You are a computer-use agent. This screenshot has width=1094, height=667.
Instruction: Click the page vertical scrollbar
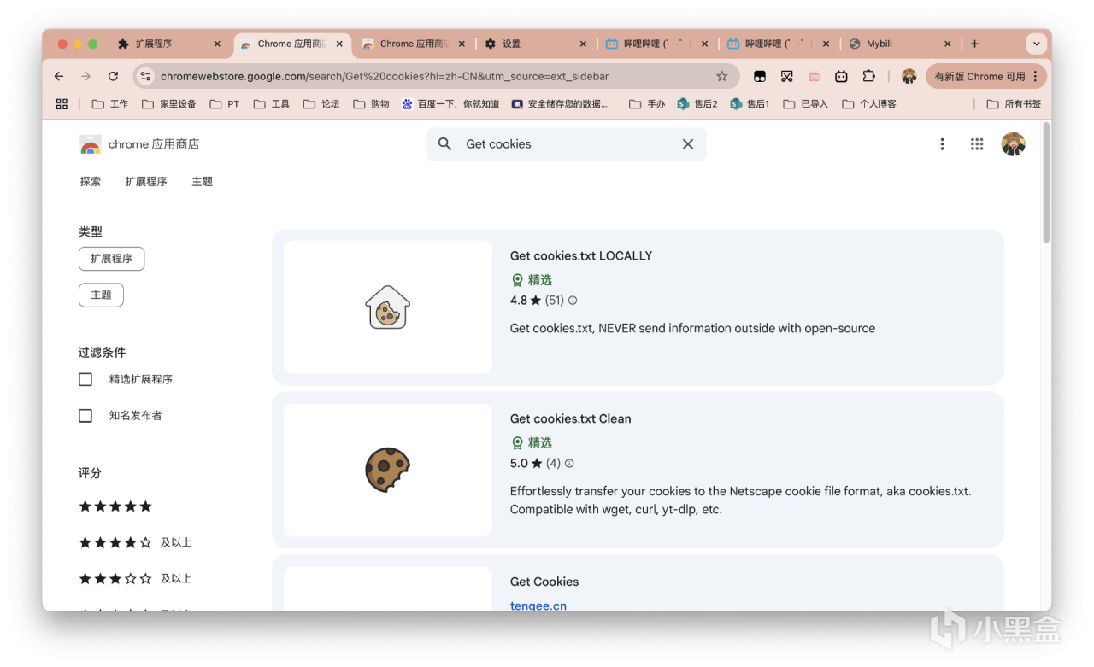(x=1046, y=184)
